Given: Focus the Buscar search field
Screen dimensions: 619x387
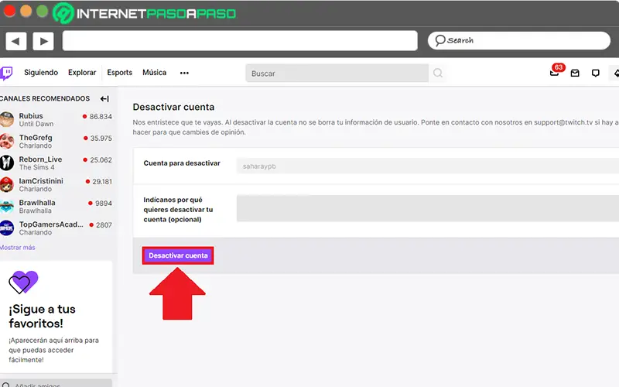Looking at the screenshot, I should coord(337,74).
